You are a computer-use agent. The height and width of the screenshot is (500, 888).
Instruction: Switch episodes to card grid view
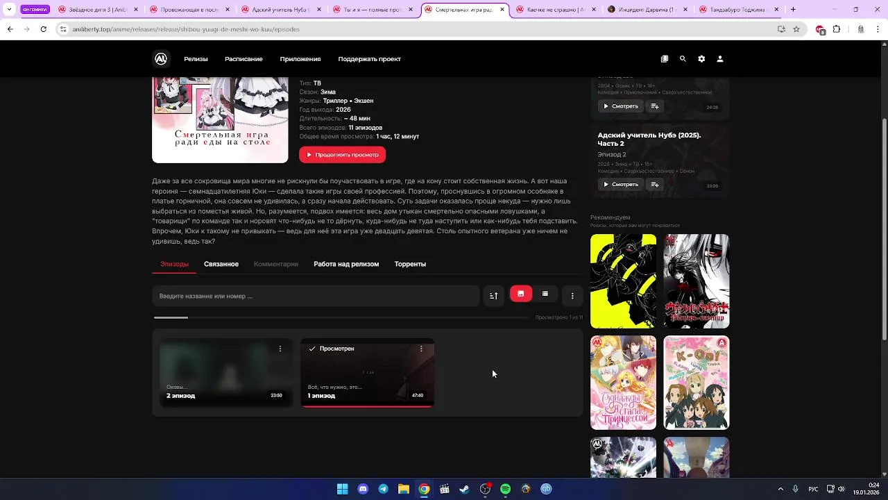521,294
